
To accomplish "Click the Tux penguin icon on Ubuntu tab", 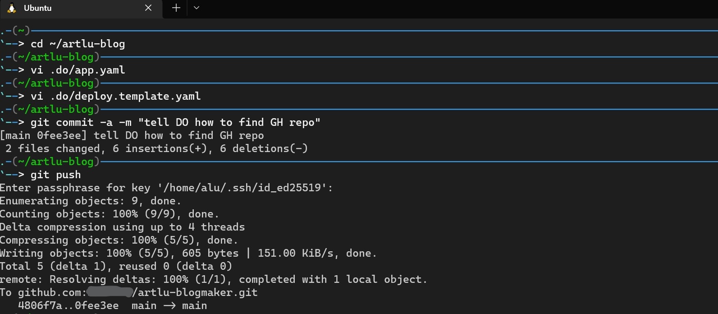I will click(12, 8).
